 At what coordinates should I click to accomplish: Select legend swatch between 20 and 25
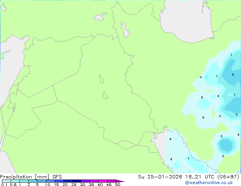(x=68, y=181)
